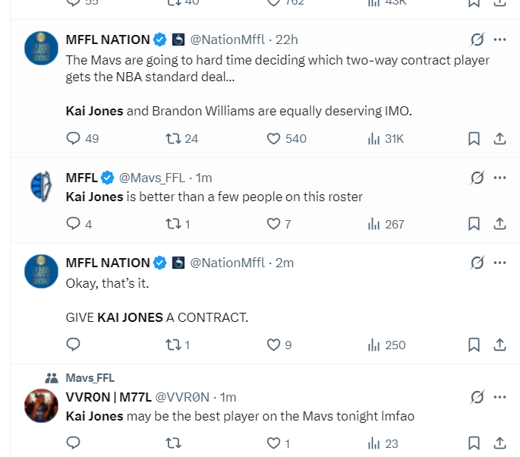View 31K views analytics on top tweet

pyautogui.click(x=386, y=138)
